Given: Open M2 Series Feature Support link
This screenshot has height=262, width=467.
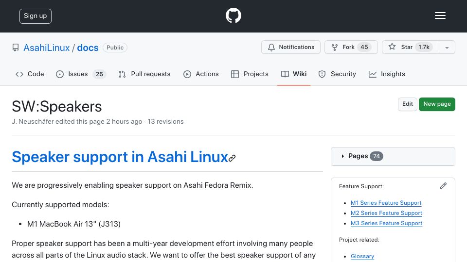Looking at the screenshot, I should tap(386, 213).
